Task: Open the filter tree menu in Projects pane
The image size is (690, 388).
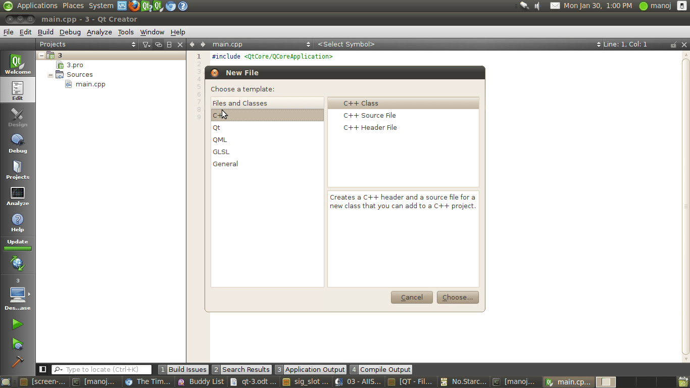Action: tap(146, 44)
